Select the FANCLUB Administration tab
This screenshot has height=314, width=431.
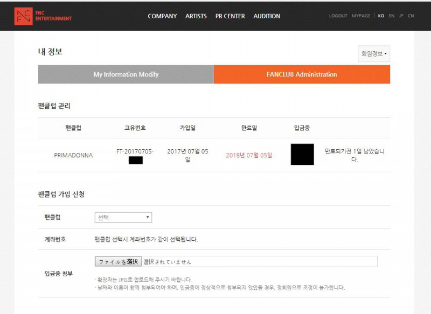pos(302,74)
